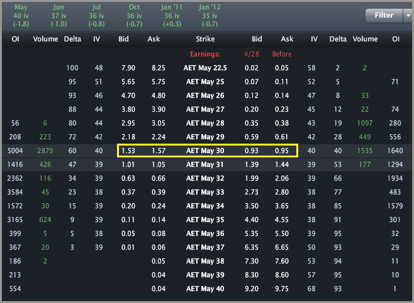Select the AET May 30 strike

[205, 151]
